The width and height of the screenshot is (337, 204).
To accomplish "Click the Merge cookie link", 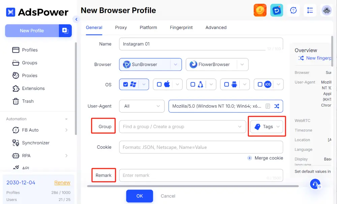I will pos(269,158).
